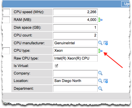The width and height of the screenshot is (132, 108).
Task: Open the Company lookup magnifier
Action: click(100, 73)
